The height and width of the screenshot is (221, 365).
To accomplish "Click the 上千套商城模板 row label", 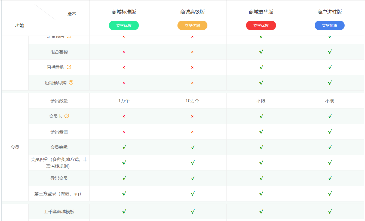I will click(x=59, y=211).
